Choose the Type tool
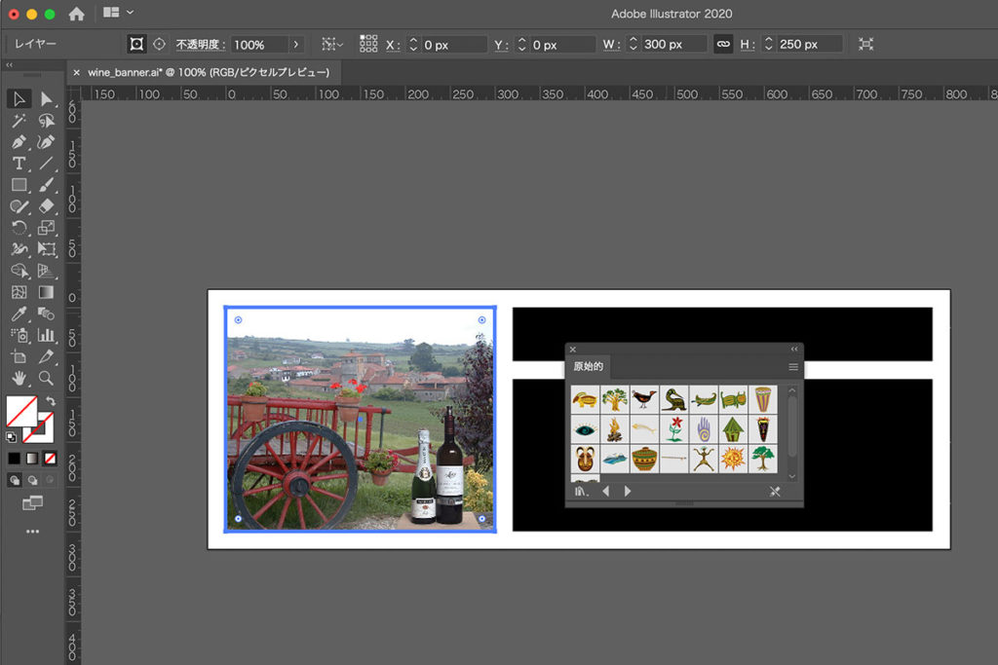998x665 pixels. coord(19,164)
